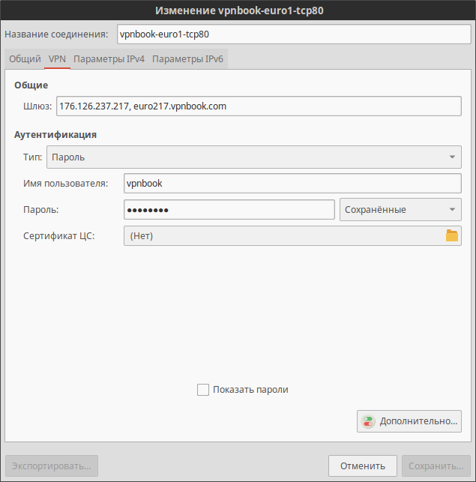
Task: Click the toggle icon on Дополнительно button
Action: tap(367, 421)
